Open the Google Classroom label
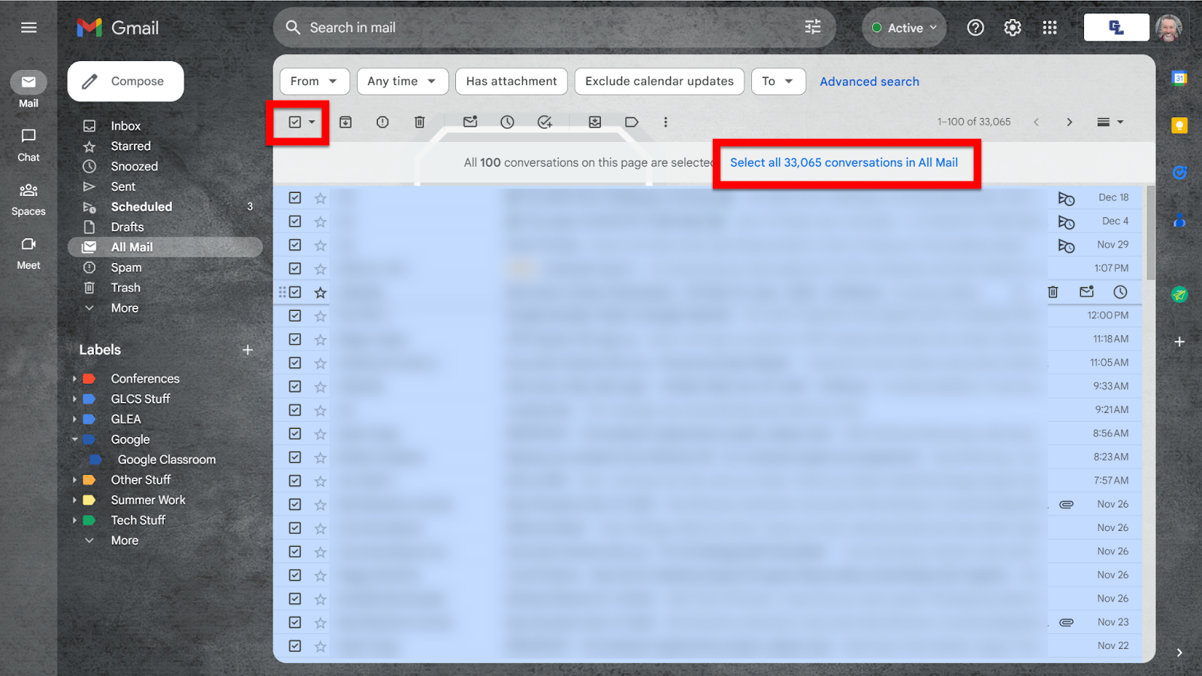The height and width of the screenshot is (676, 1202). point(167,460)
